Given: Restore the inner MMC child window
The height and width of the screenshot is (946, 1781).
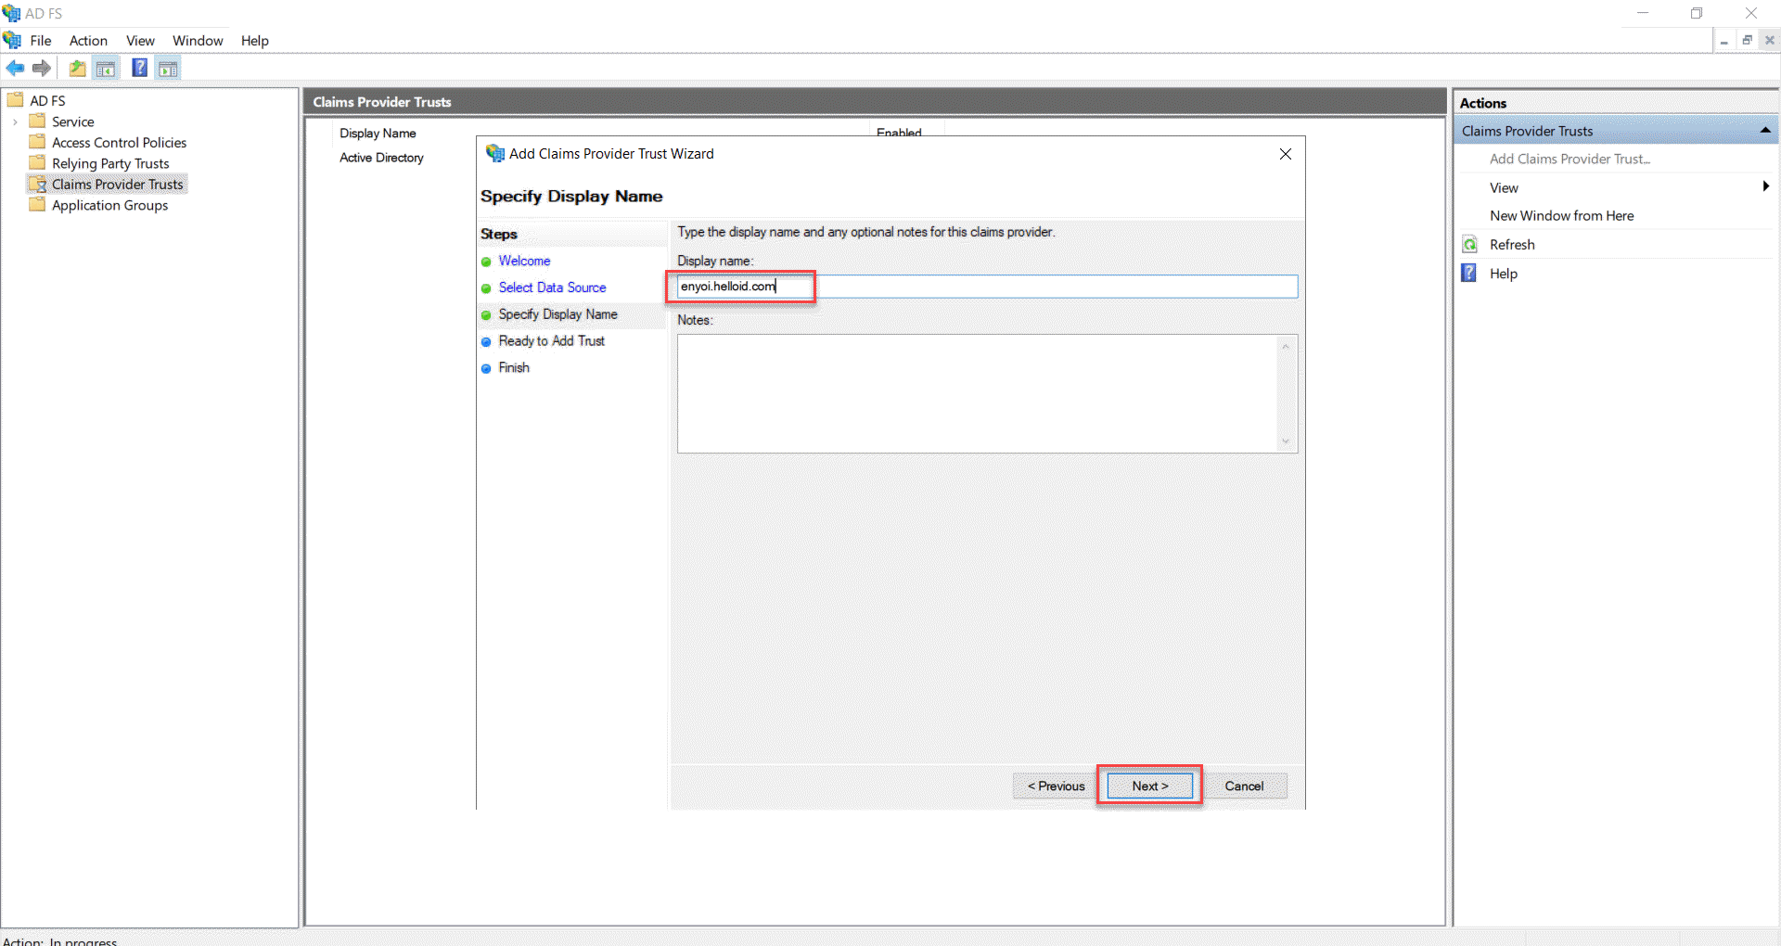Looking at the screenshot, I should click(1747, 41).
